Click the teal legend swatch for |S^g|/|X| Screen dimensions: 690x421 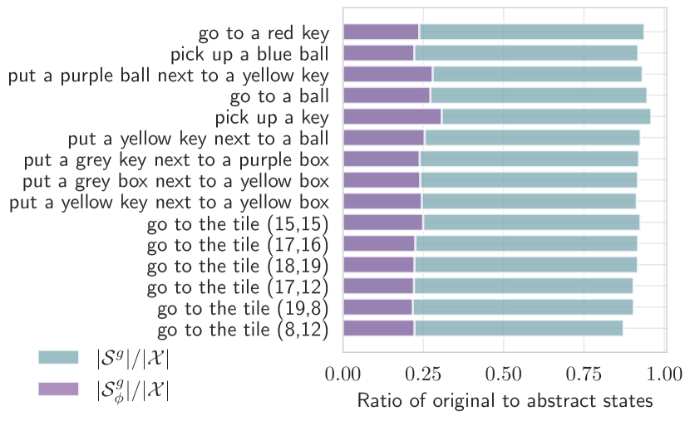tap(58, 357)
